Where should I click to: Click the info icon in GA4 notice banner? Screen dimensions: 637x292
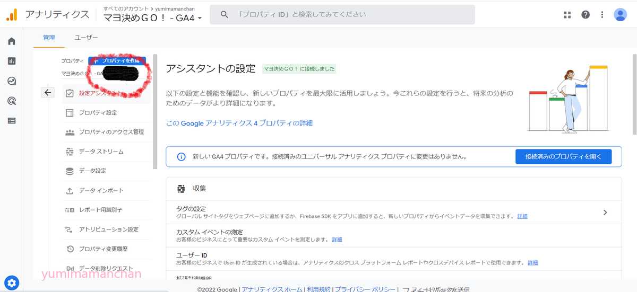[181, 157]
